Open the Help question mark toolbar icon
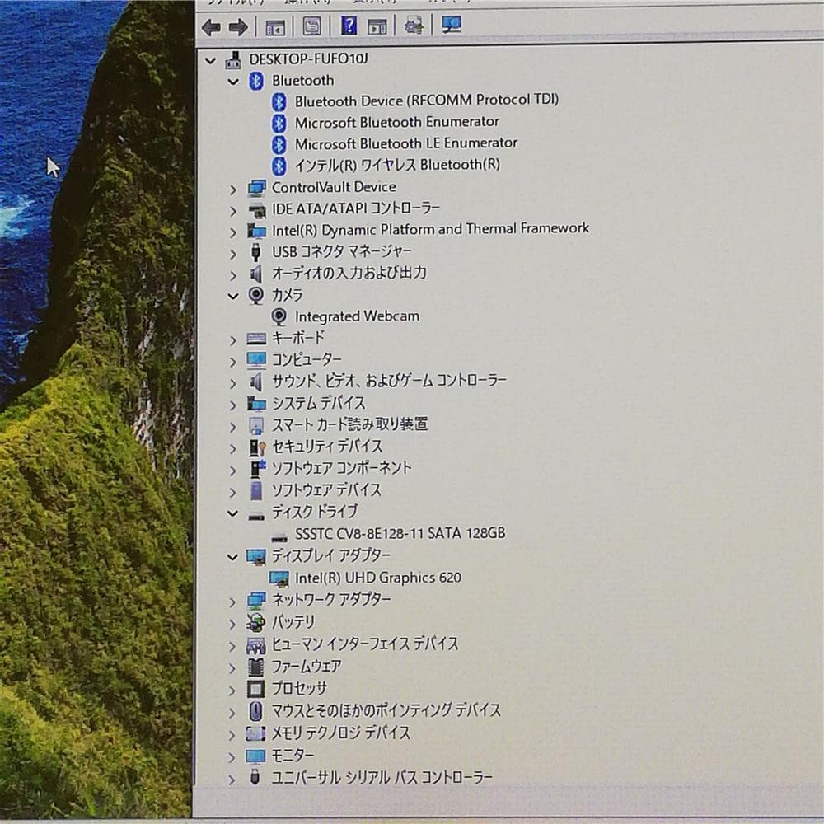 (349, 25)
